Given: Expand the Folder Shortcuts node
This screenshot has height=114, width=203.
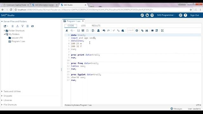Looking at the screenshot, I should click(4, 31).
